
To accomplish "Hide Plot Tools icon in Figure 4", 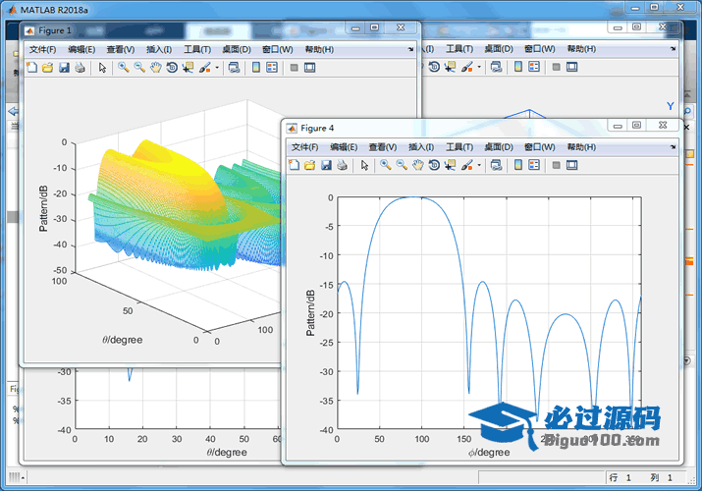I will pyautogui.click(x=556, y=165).
